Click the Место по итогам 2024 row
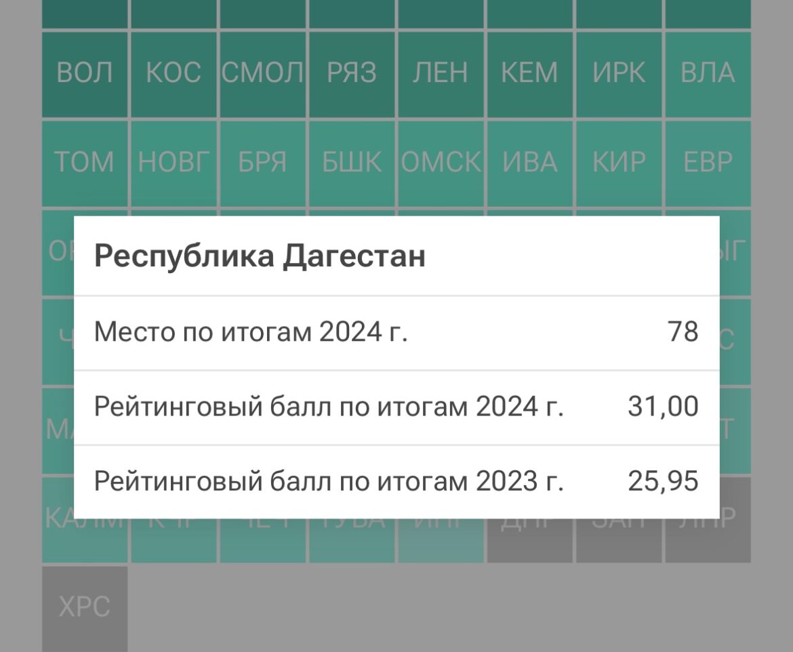The height and width of the screenshot is (652, 793). tap(396, 333)
